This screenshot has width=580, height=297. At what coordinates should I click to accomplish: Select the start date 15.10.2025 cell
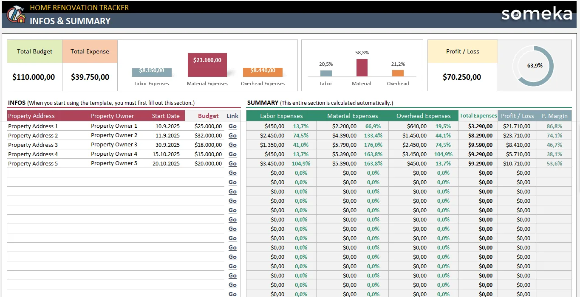pos(165,154)
